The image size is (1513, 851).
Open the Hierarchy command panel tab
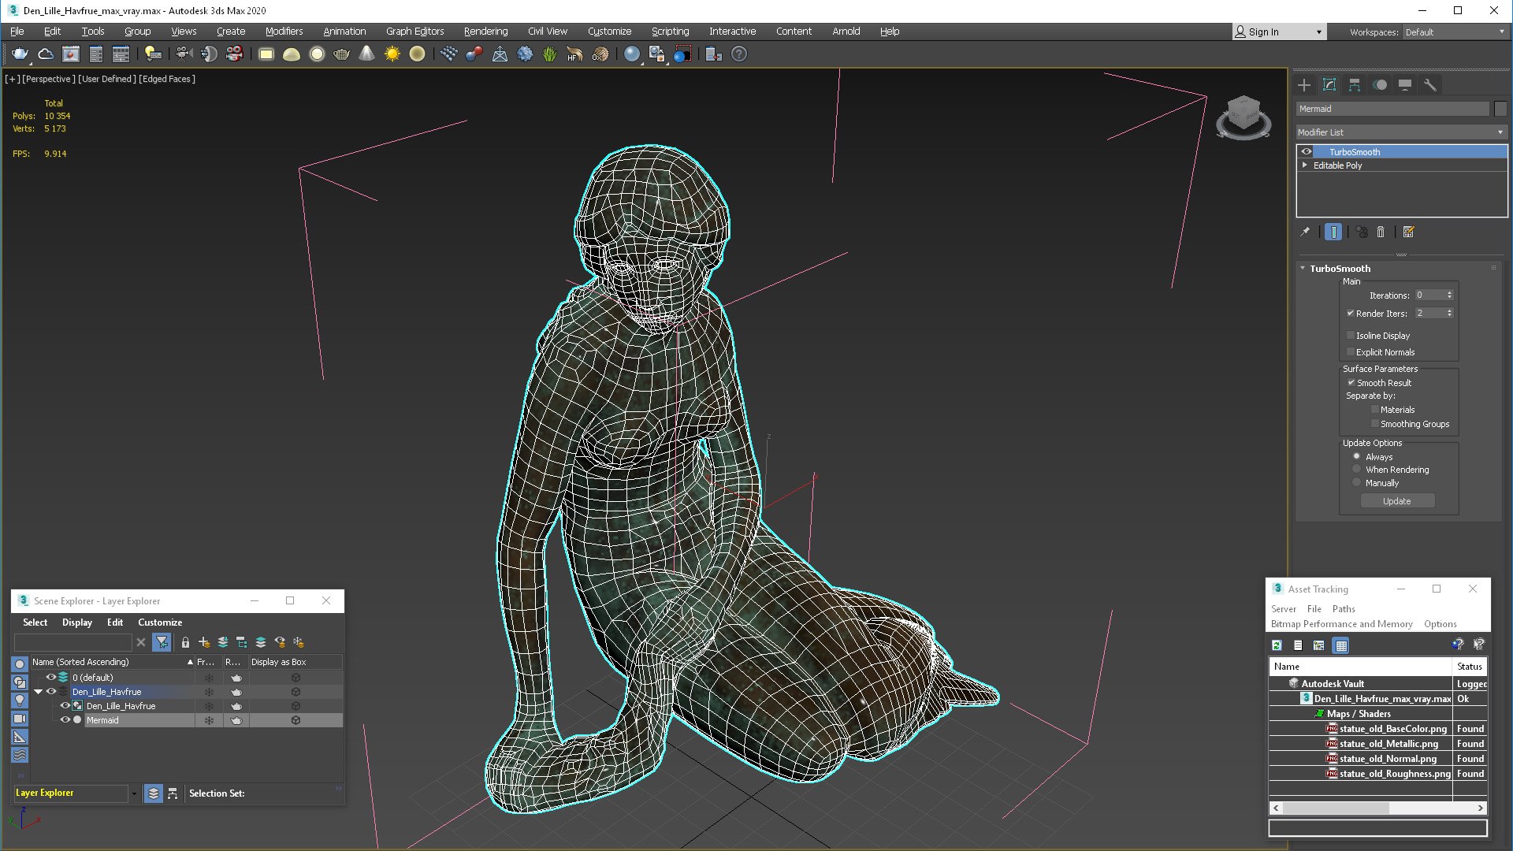[x=1355, y=85]
